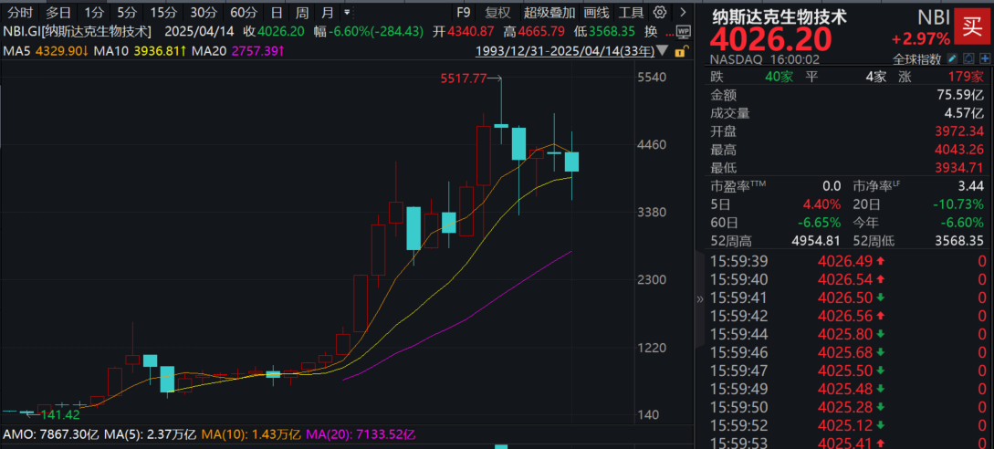Expand toolbar with the right chevron arrow
The width and height of the screenshot is (994, 449).
tap(683, 12)
